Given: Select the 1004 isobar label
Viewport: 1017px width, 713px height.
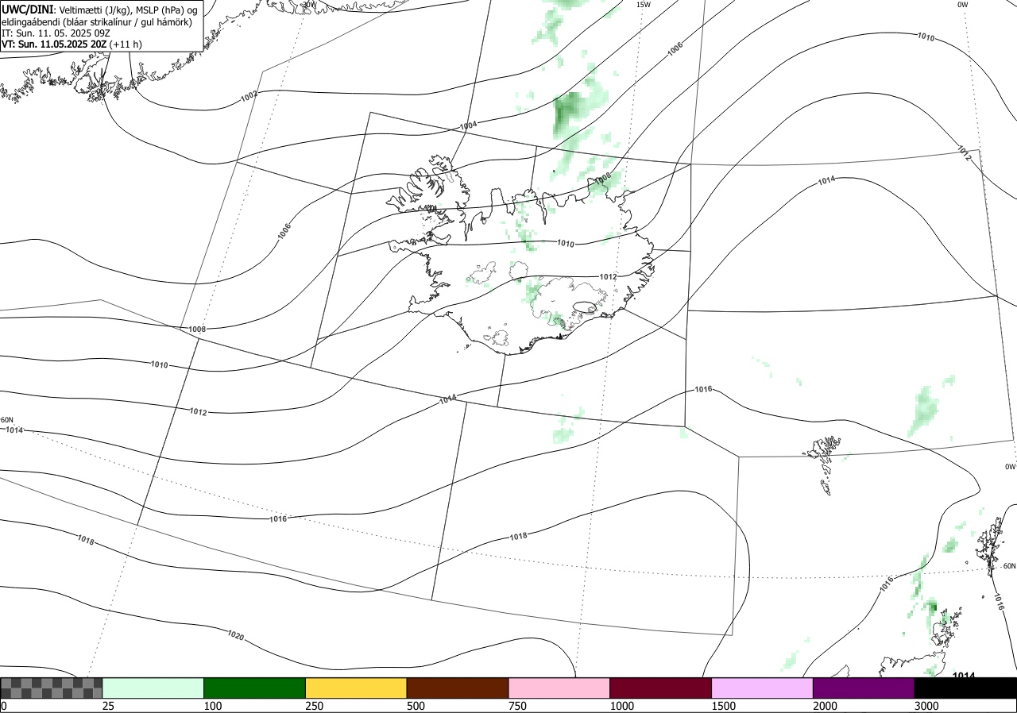Looking at the screenshot, I should point(469,125).
